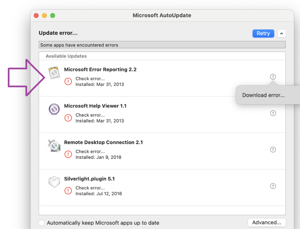Click the red error icon under Silverlight.plugin
Image resolution: width=300 pixels, height=229 pixels.
click(68, 191)
